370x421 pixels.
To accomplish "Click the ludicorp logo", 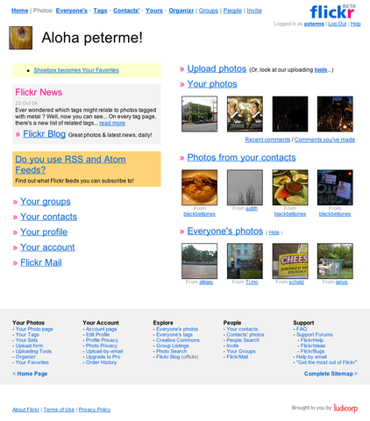I will click(x=345, y=408).
